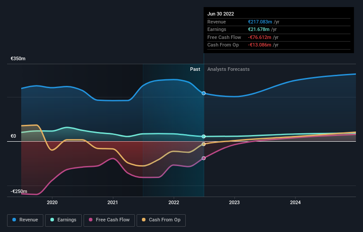Select the Cash From Op data point marker

tap(203, 144)
